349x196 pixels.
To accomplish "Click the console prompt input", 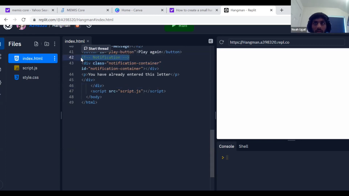I will tap(227, 157).
